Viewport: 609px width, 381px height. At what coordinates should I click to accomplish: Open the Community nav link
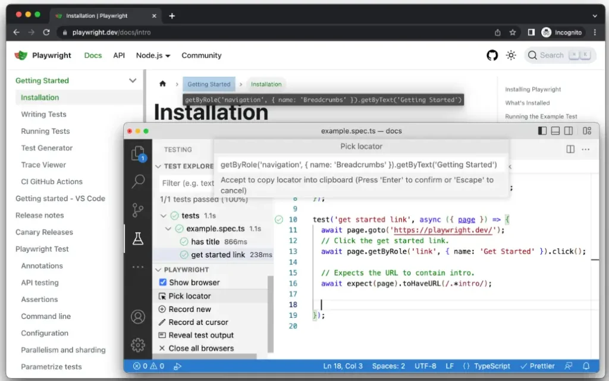[201, 55]
